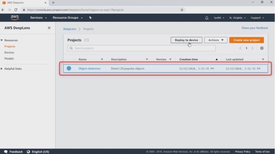Go to next page of projects

(252, 48)
